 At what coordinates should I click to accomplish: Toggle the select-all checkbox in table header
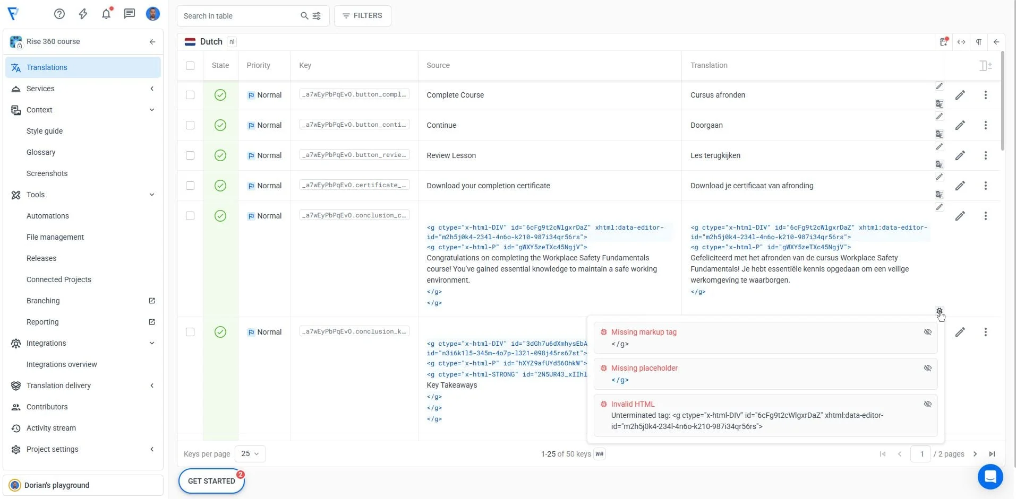pyautogui.click(x=190, y=66)
